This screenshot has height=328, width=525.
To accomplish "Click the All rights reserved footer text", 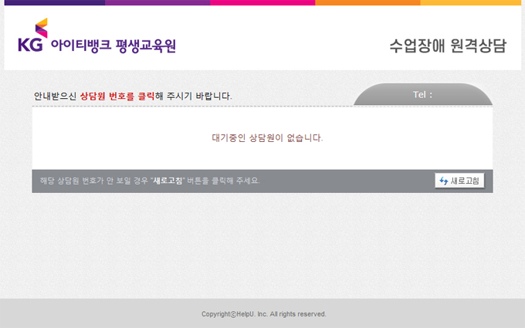I will [x=298, y=314].
